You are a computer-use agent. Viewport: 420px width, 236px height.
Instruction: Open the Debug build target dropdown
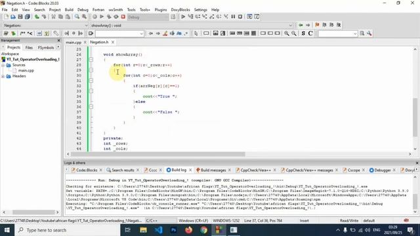click(148, 17)
